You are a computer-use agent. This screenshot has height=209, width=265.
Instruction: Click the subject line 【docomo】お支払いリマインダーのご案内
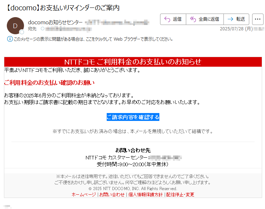point(63,8)
